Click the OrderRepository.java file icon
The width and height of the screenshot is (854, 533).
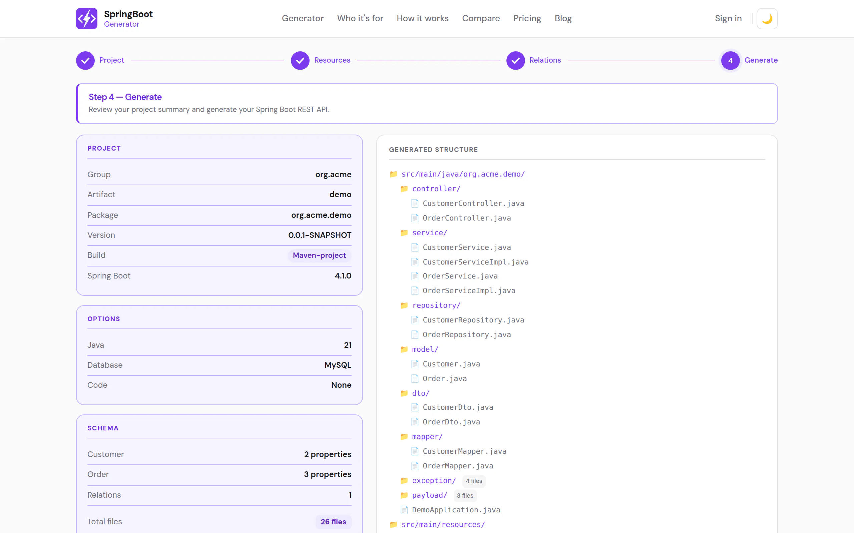(x=415, y=334)
